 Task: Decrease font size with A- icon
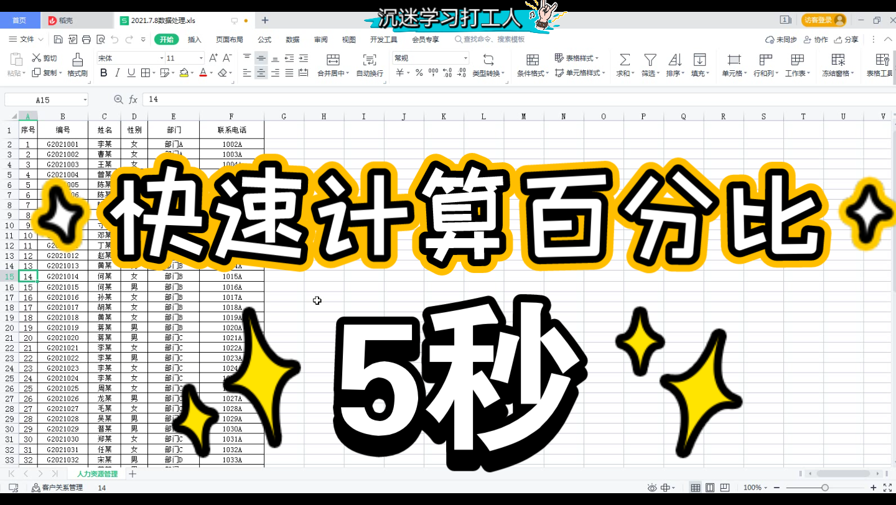pos(227,58)
